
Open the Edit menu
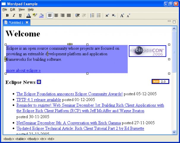tap(13, 10)
